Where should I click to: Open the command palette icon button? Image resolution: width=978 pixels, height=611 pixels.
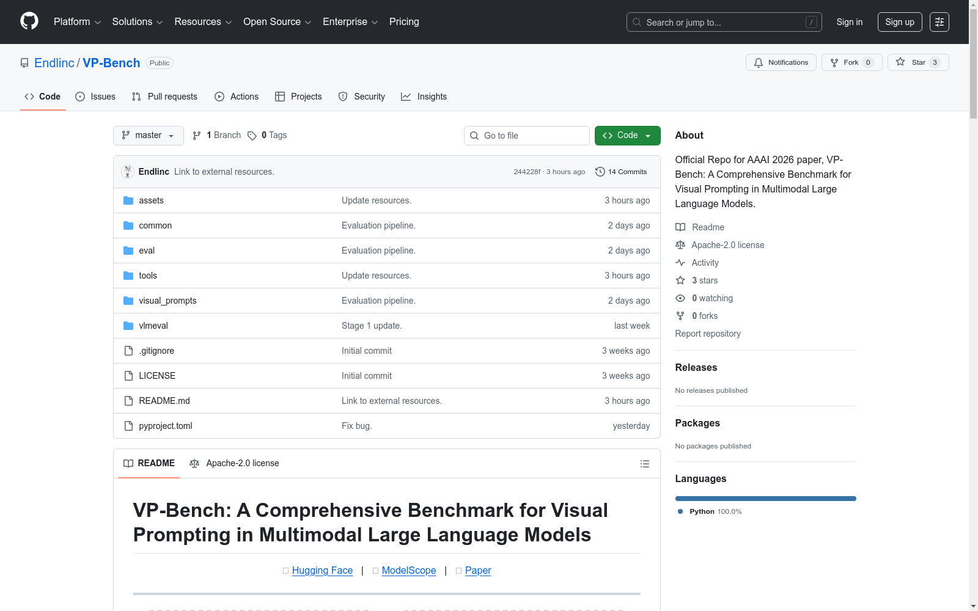pos(939,22)
